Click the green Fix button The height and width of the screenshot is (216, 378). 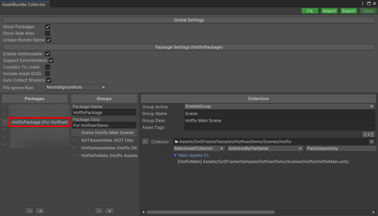click(x=310, y=11)
